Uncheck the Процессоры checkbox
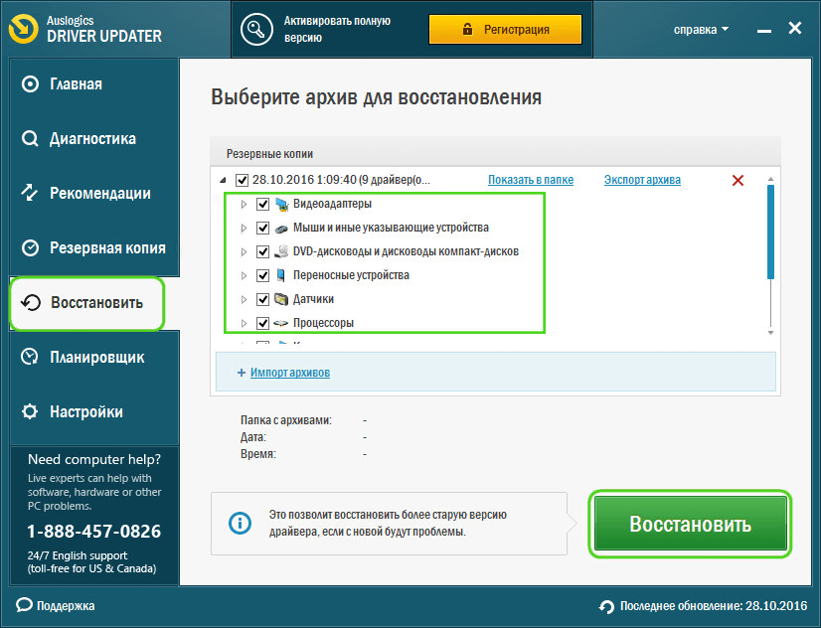 pyautogui.click(x=262, y=323)
